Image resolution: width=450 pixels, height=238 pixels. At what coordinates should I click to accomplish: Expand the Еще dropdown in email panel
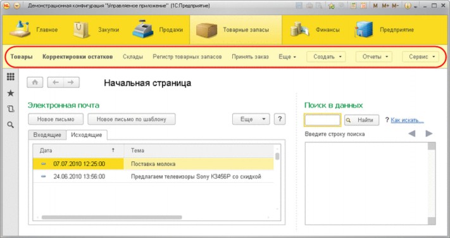[251, 119]
